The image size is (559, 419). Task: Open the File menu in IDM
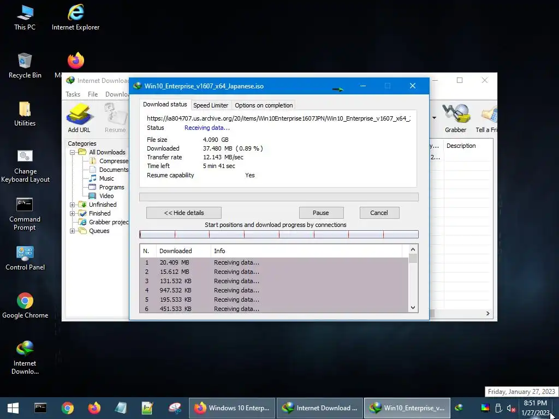(93, 94)
